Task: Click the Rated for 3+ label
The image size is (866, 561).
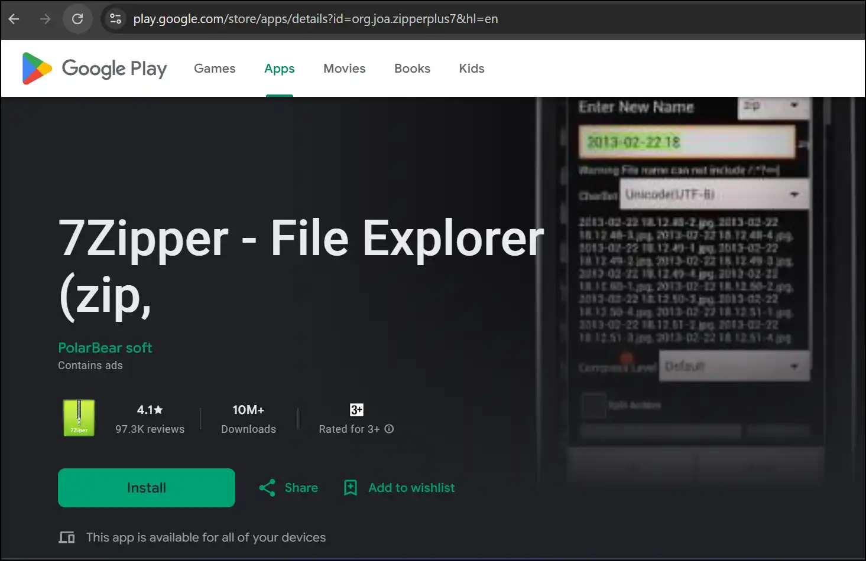Action: tap(349, 429)
